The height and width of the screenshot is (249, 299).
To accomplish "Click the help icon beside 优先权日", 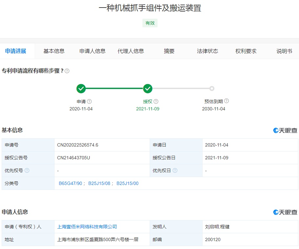I will 175,170.
